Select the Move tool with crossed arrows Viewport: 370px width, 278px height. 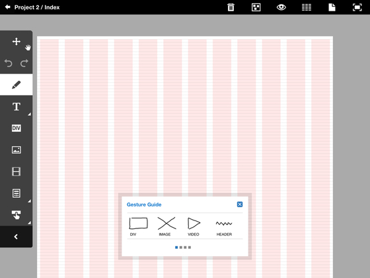point(17,41)
